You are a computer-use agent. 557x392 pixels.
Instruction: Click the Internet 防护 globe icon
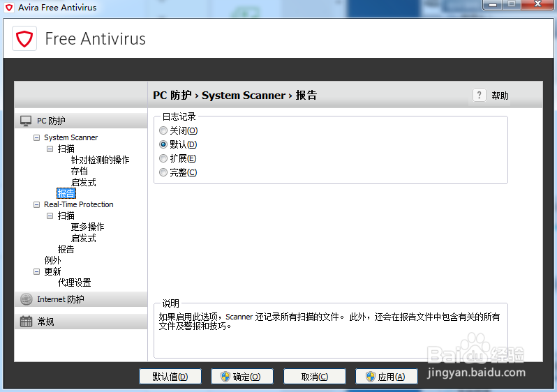click(x=26, y=299)
